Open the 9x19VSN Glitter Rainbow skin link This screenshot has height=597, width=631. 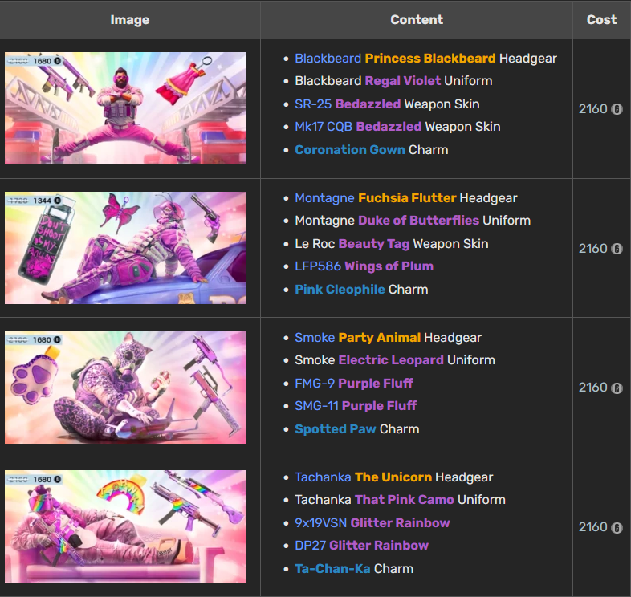(x=400, y=523)
